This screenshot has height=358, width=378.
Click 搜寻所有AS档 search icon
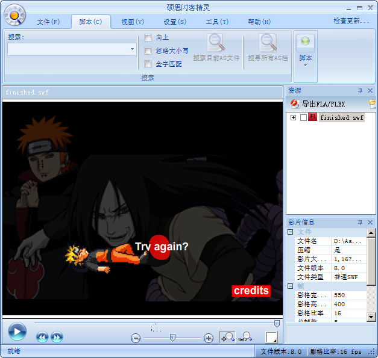(268, 42)
